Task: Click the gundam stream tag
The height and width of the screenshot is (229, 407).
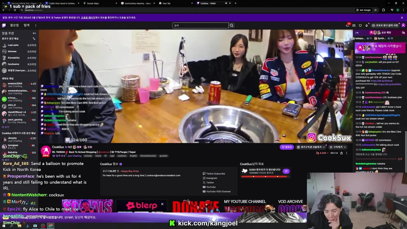Action: click(163, 156)
